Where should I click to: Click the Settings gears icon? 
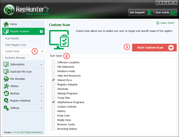click(x=6, y=108)
